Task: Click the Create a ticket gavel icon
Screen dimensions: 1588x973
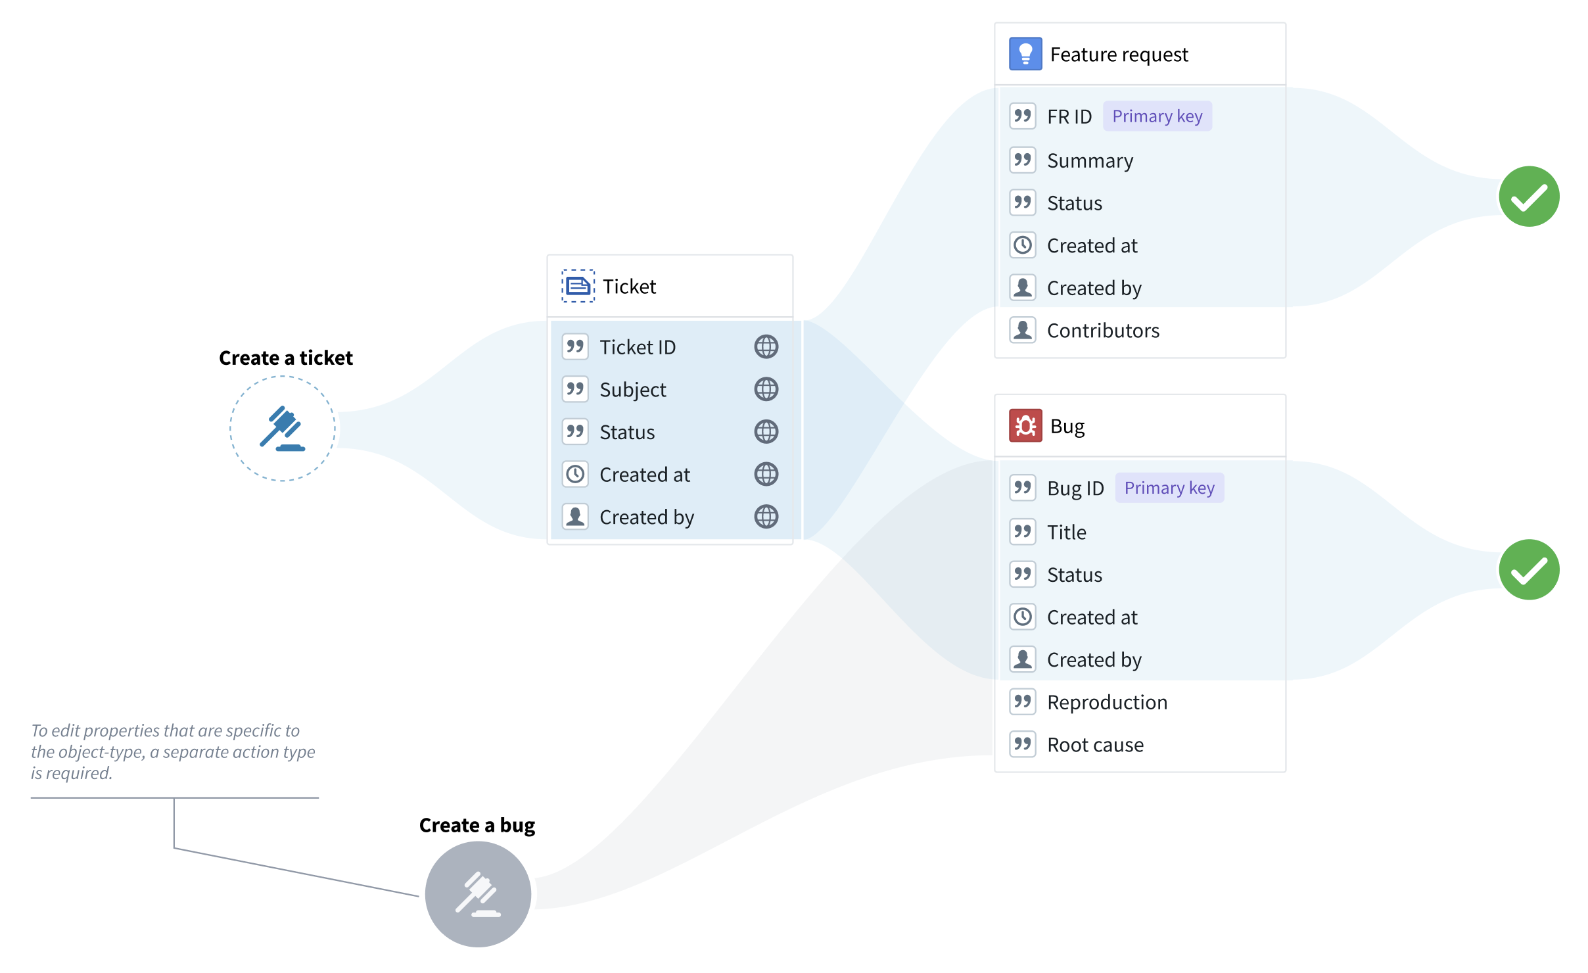Action: click(283, 429)
